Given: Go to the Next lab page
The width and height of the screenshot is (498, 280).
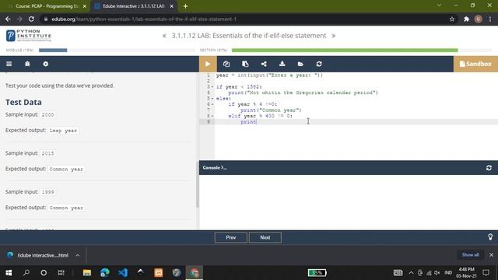Looking at the screenshot, I should [x=265, y=237].
